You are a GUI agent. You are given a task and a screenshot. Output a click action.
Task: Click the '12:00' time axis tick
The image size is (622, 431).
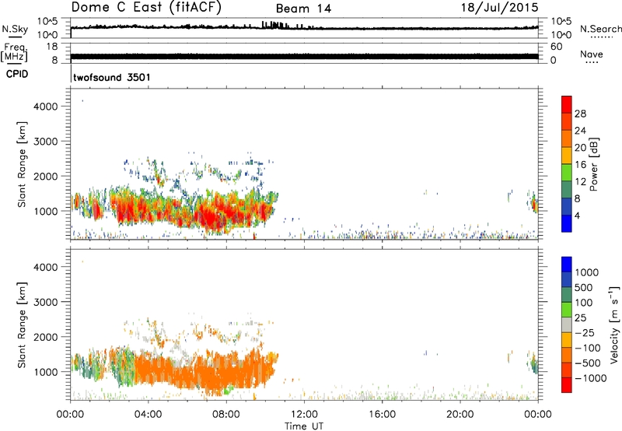304,415
